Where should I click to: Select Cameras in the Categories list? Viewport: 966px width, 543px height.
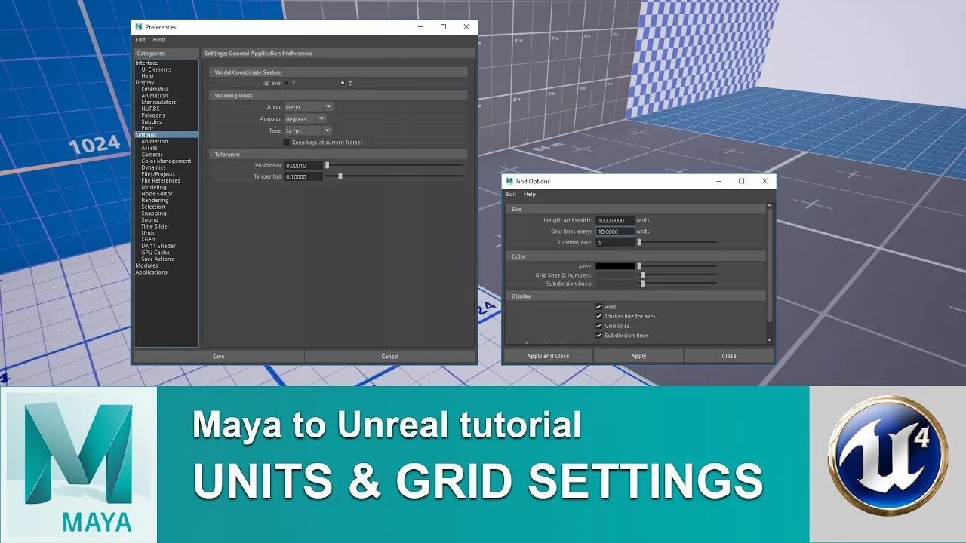[152, 155]
